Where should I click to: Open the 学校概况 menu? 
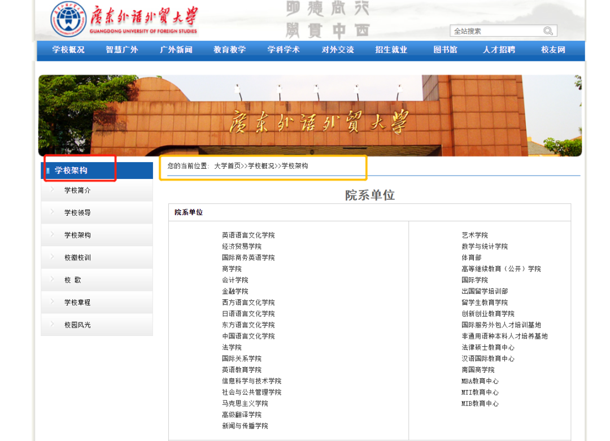[68, 50]
